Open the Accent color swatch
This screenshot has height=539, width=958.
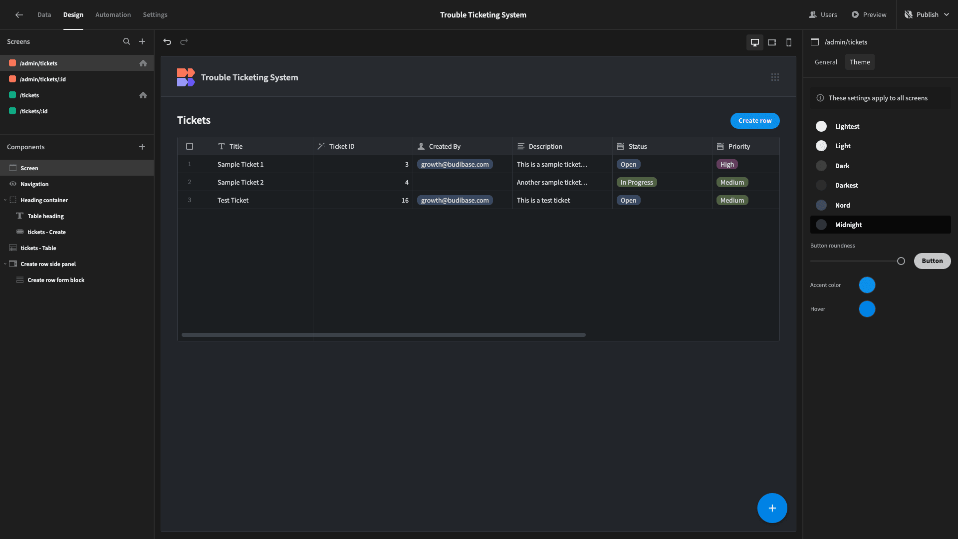click(867, 285)
